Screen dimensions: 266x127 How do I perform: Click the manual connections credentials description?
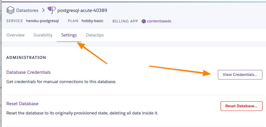[61, 81]
